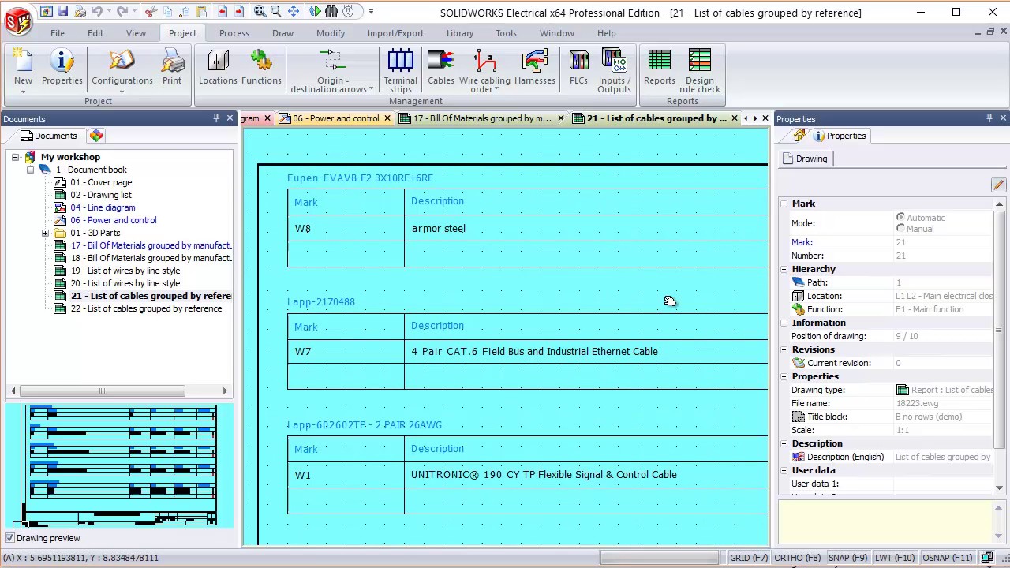Toggle SNAP (F9) in status bar

[847, 558]
